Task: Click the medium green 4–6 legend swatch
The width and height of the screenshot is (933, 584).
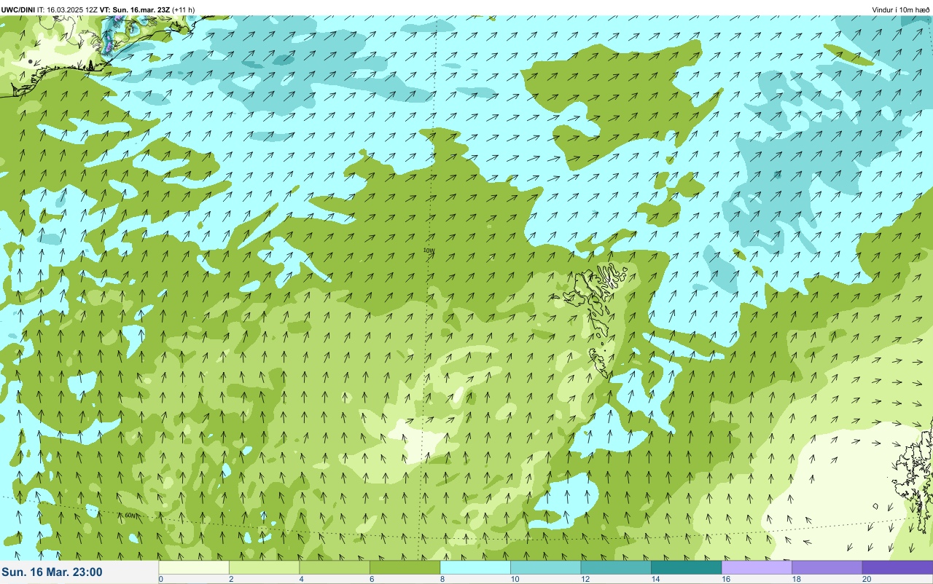Action: 335,567
